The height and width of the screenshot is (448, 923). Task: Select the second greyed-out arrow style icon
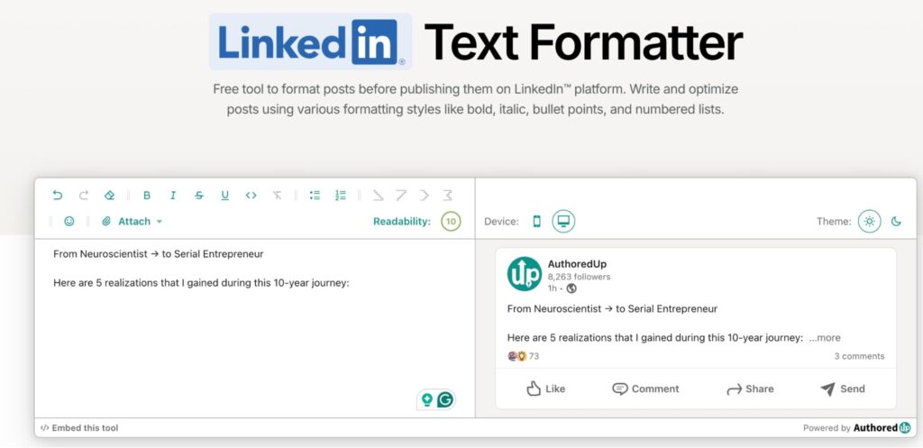(401, 195)
